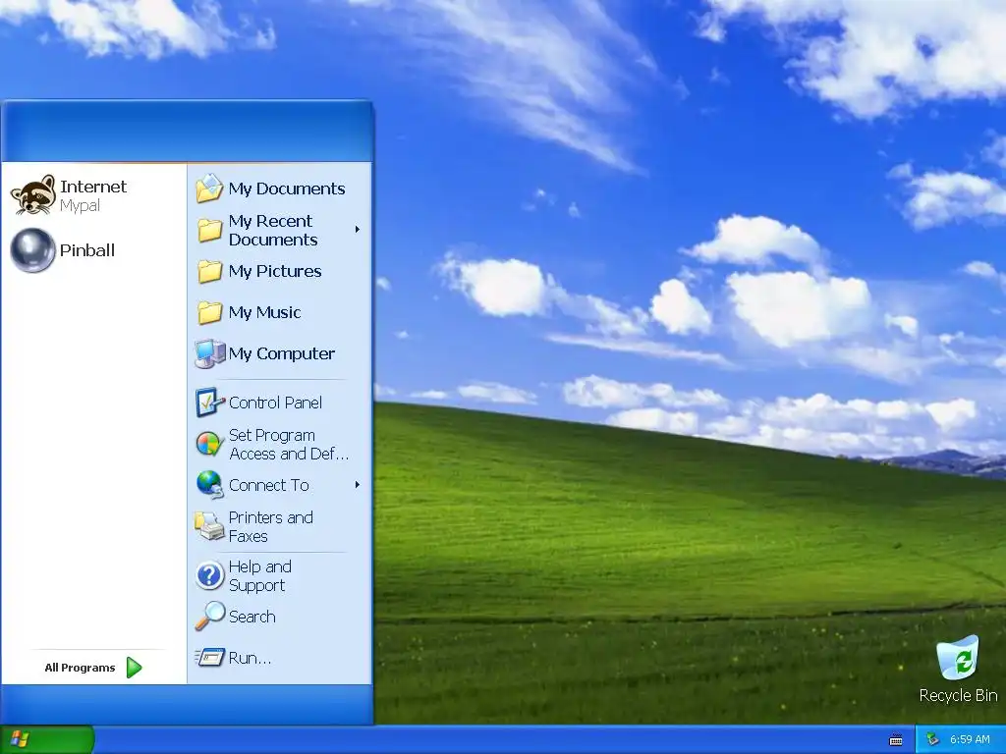
Task: Open the My Documents menu entry
Action: point(280,188)
